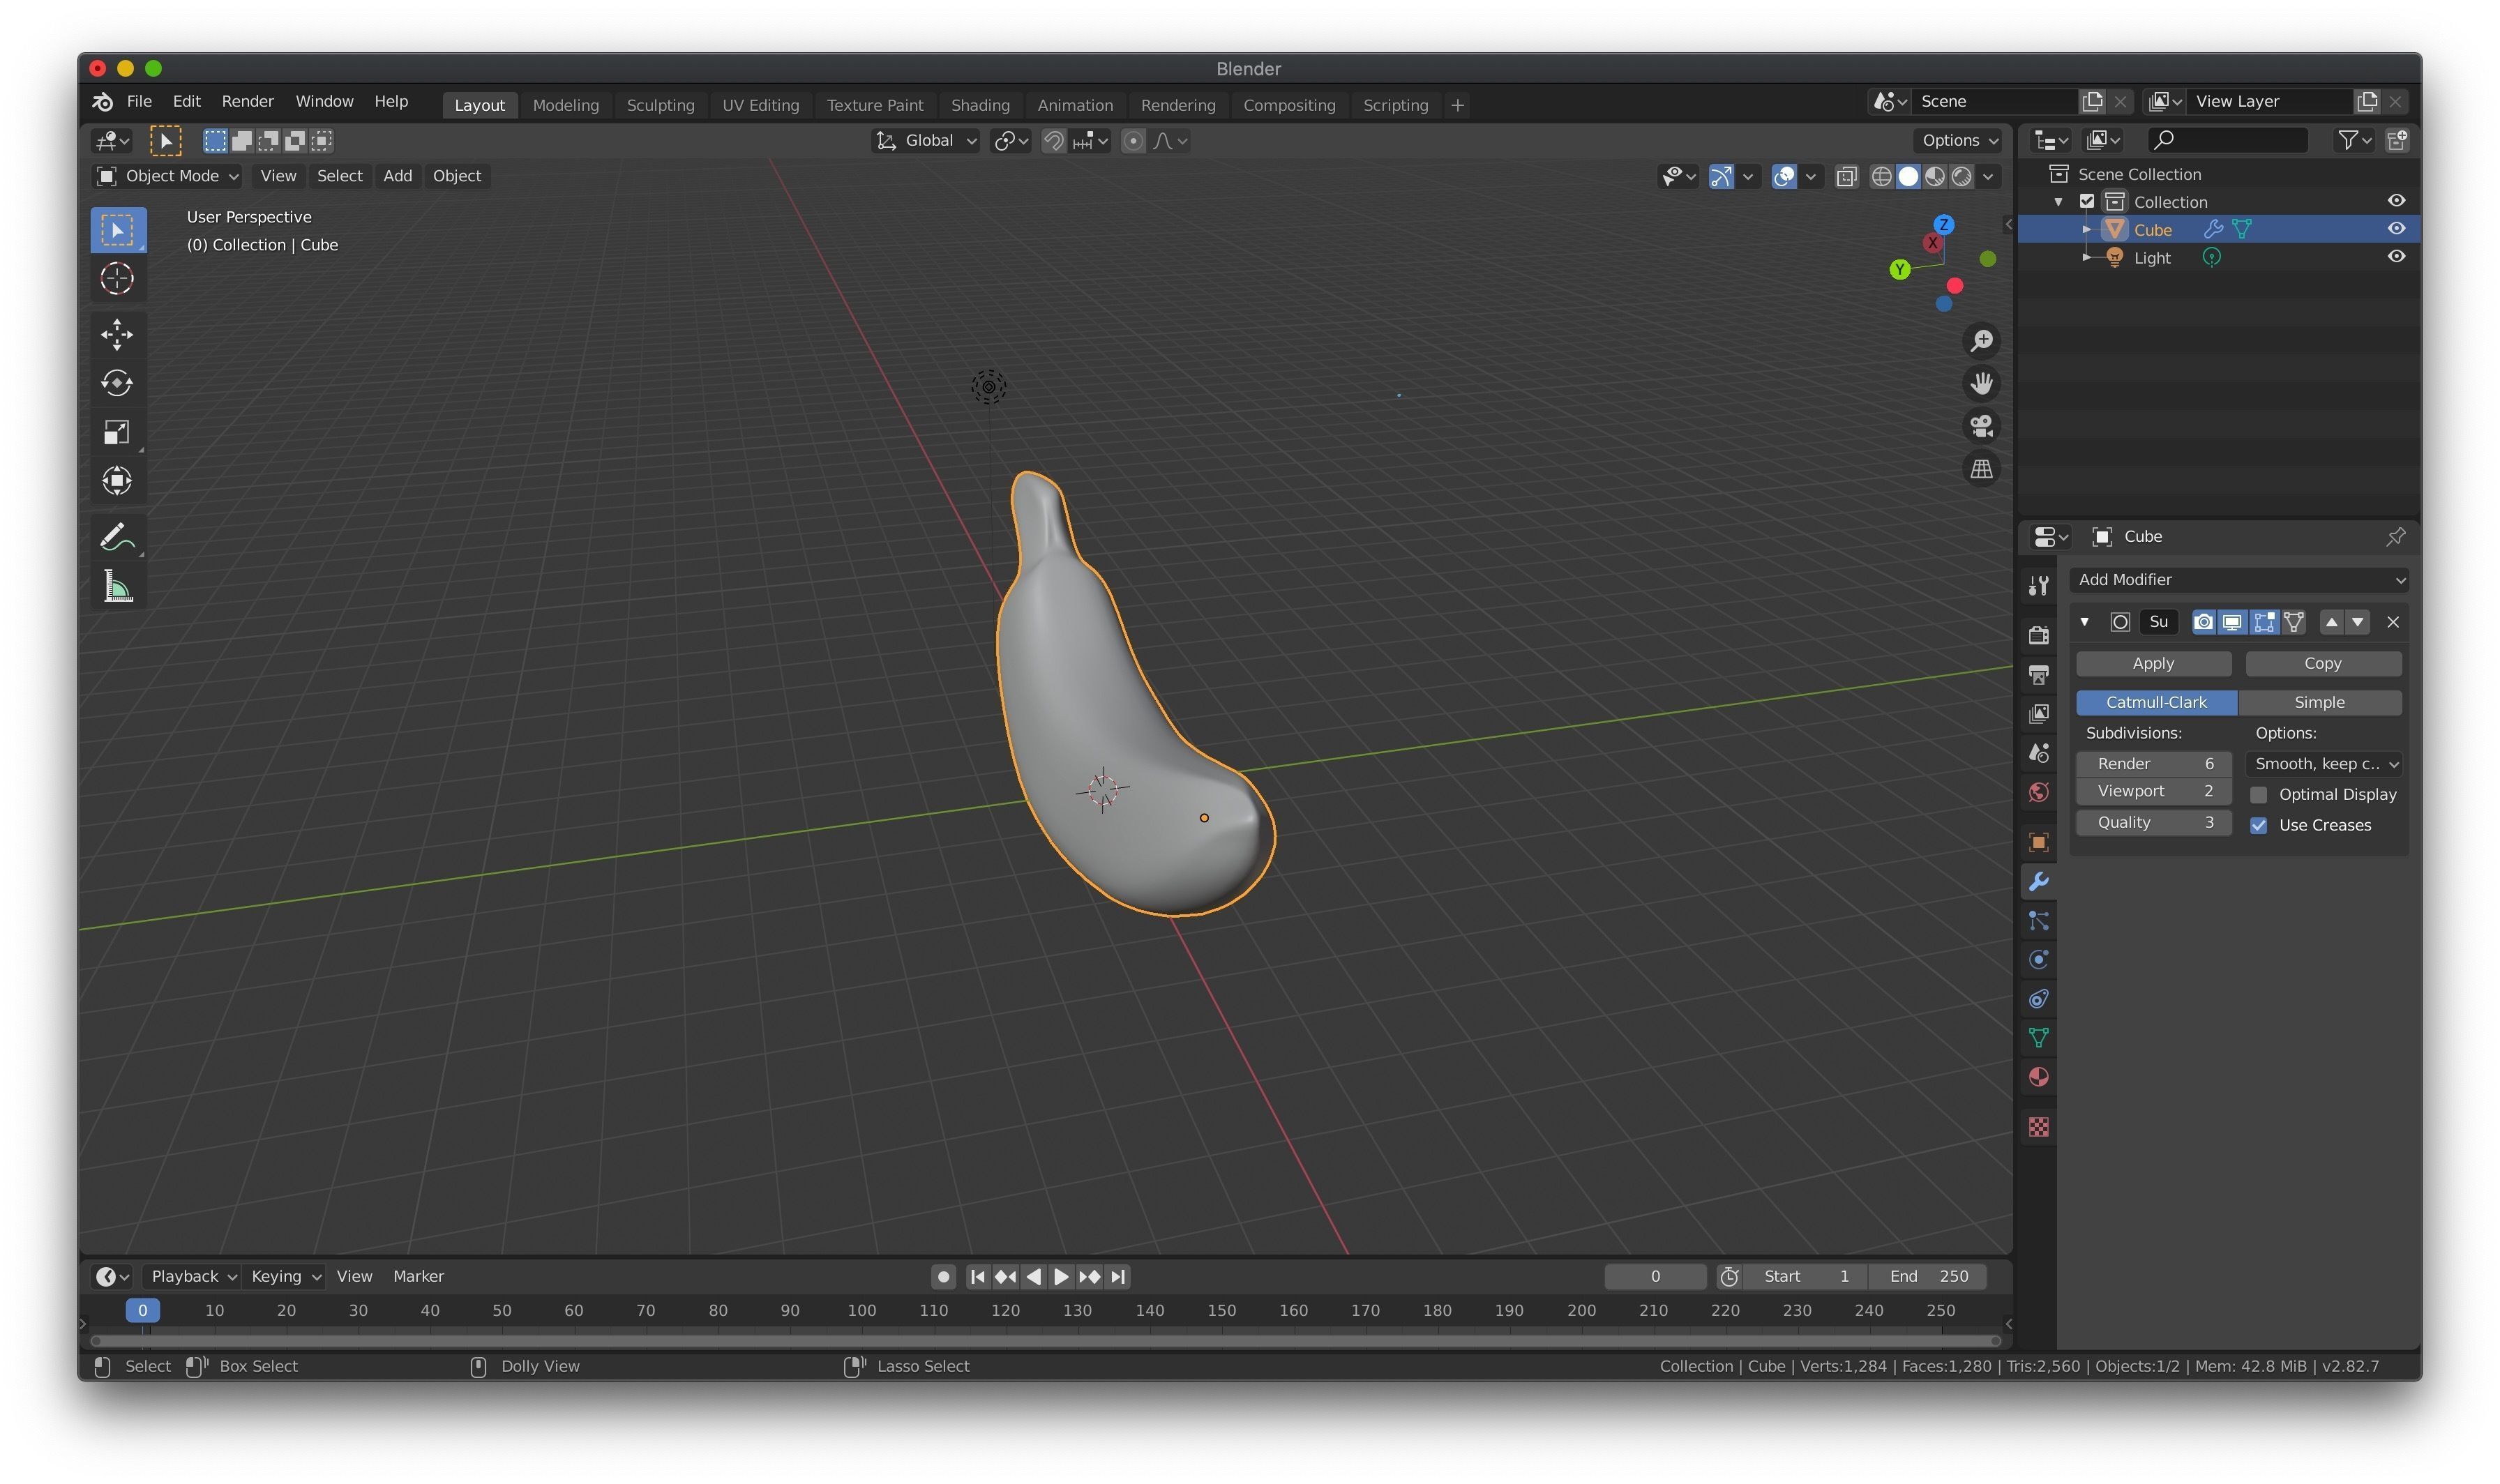2500x1484 pixels.
Task: Expand the Light item in outliner
Action: coord(2086,257)
